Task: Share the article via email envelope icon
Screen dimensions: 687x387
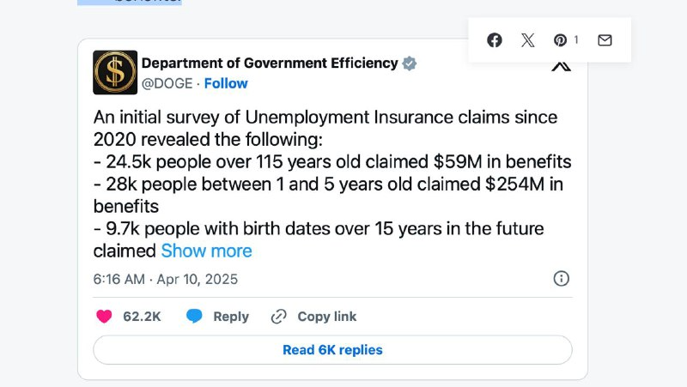Action: (605, 40)
